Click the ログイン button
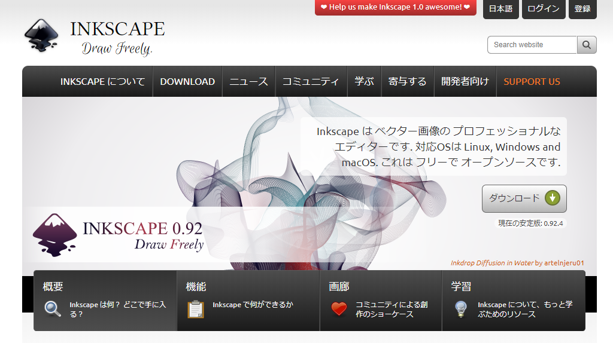Screen dimensions: 613x343 click(544, 9)
